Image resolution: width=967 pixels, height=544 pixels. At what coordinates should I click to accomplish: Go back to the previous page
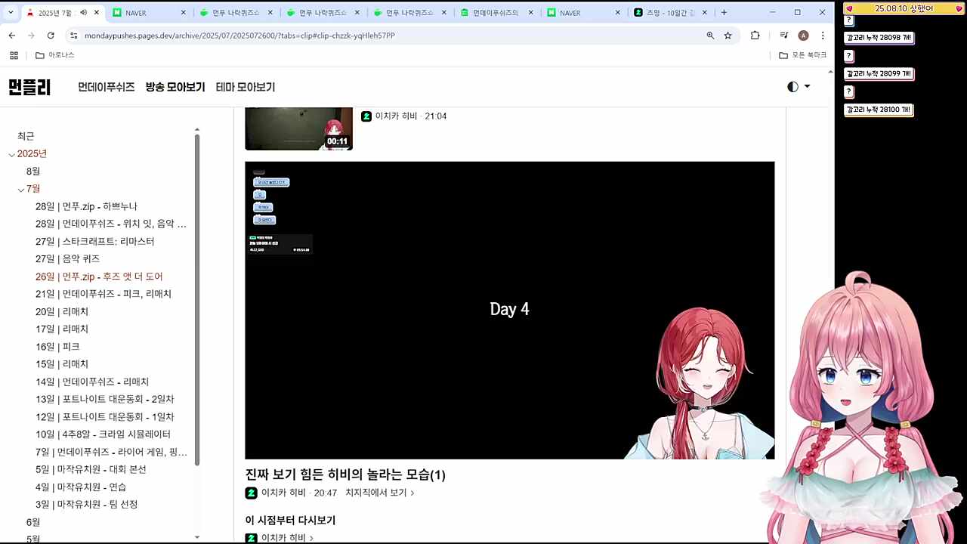11,36
